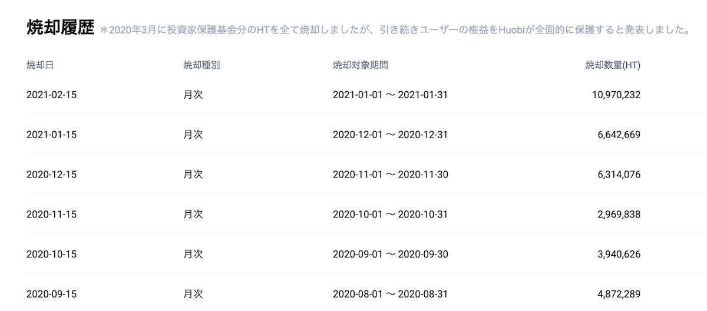Select the 2,969,838 quantity cell

click(619, 215)
